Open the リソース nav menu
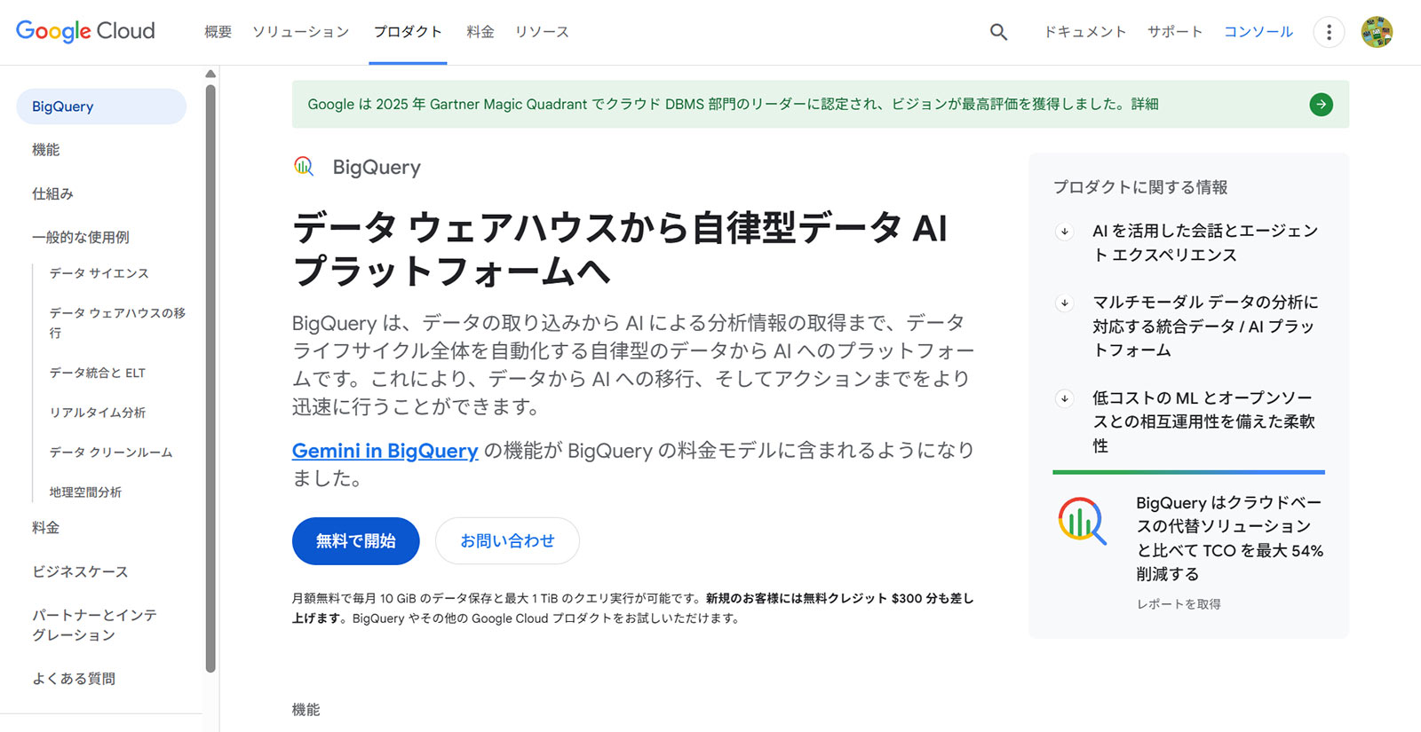Screen dimensions: 1421x732 pos(542,32)
